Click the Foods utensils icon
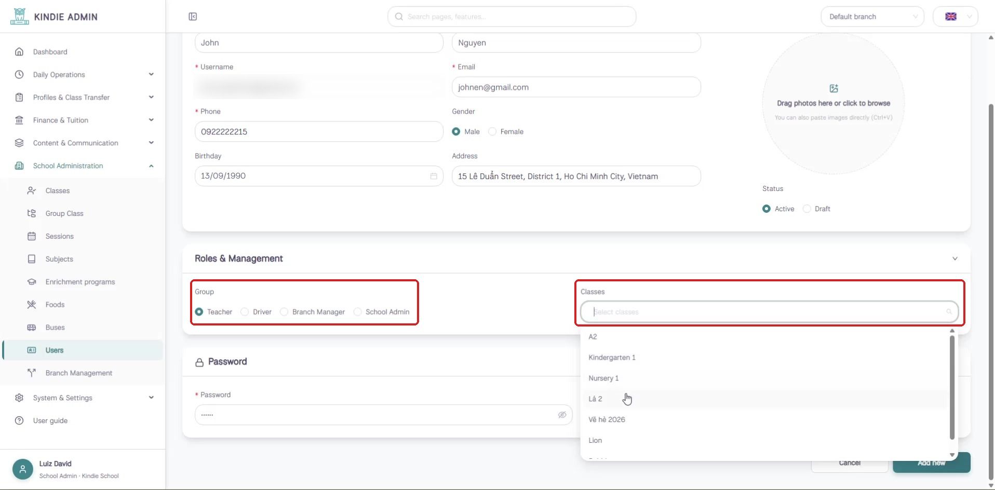 (32, 305)
